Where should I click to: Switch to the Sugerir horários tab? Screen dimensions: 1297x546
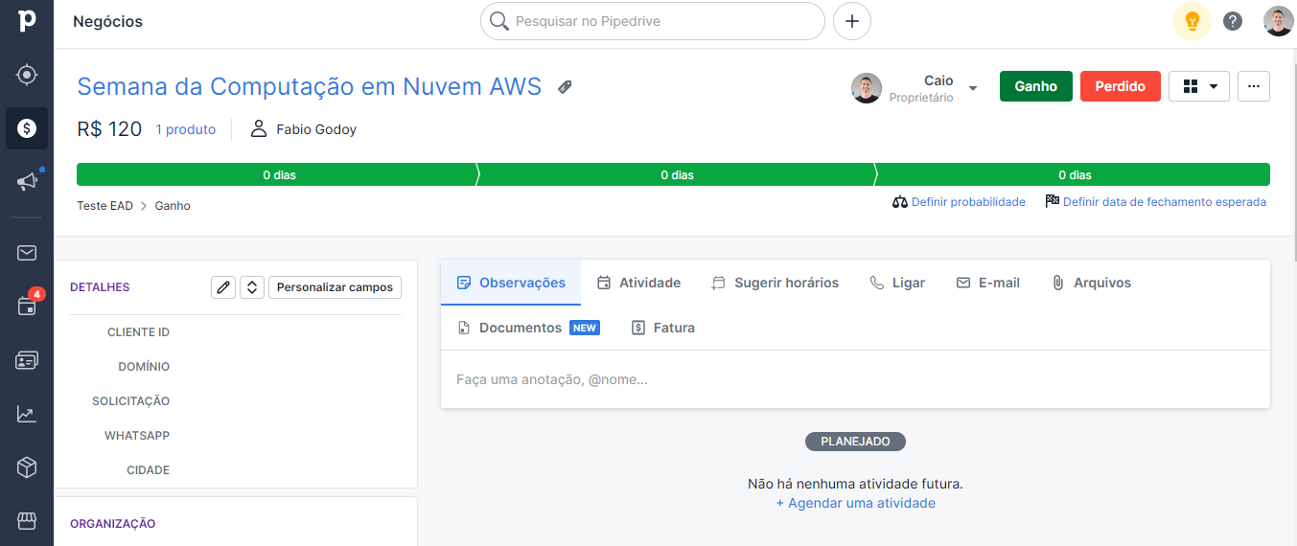(x=775, y=283)
